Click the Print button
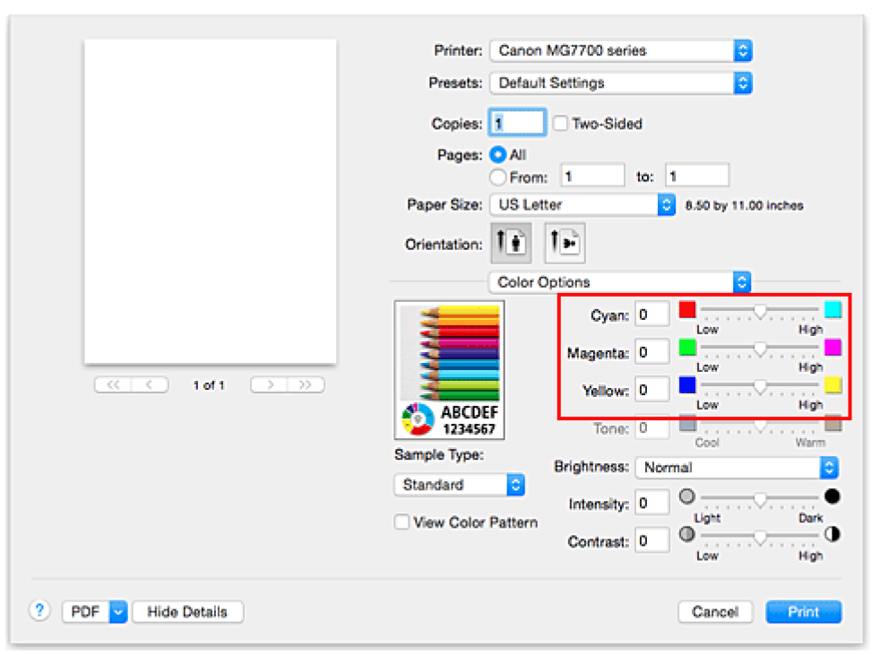880x655 pixels. 803,612
